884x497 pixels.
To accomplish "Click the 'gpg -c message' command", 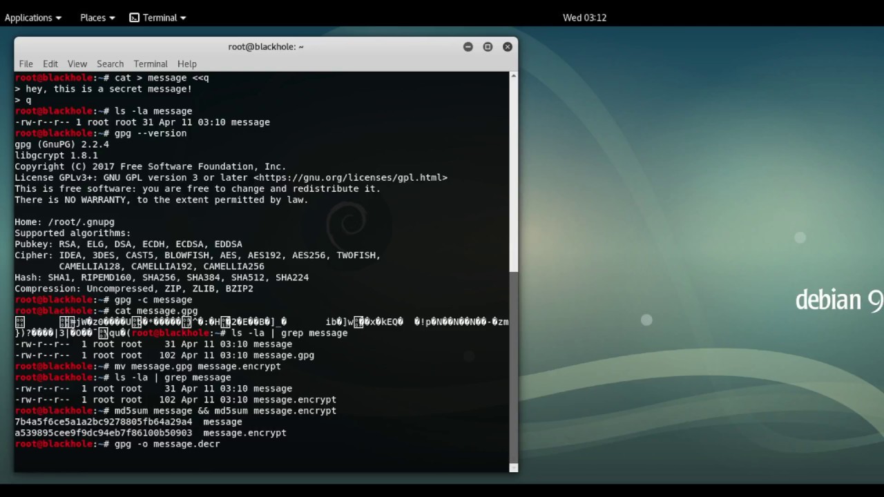I will (x=153, y=300).
